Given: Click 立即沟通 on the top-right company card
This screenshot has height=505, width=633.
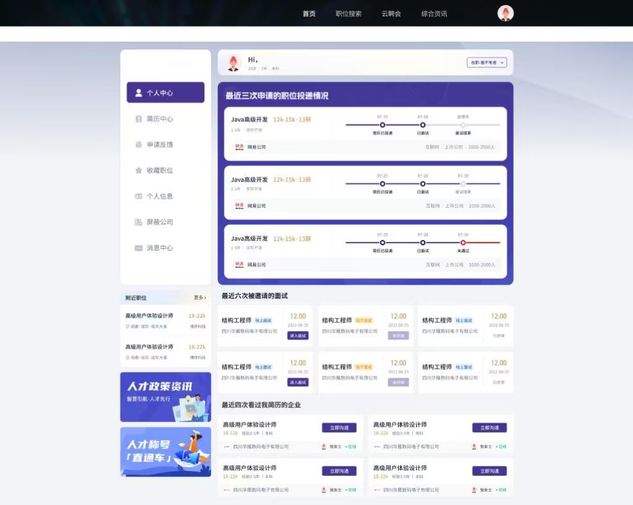Looking at the screenshot, I should tap(489, 428).
